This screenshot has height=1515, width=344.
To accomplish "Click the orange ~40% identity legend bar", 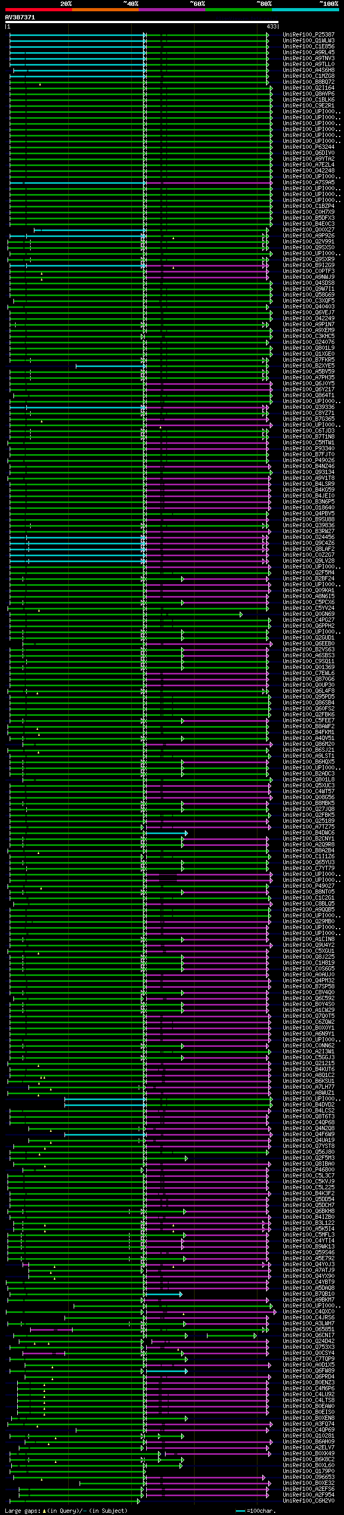I will pos(105,10).
